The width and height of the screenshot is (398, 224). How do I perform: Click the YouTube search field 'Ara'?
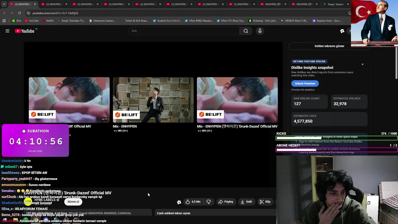(x=184, y=31)
